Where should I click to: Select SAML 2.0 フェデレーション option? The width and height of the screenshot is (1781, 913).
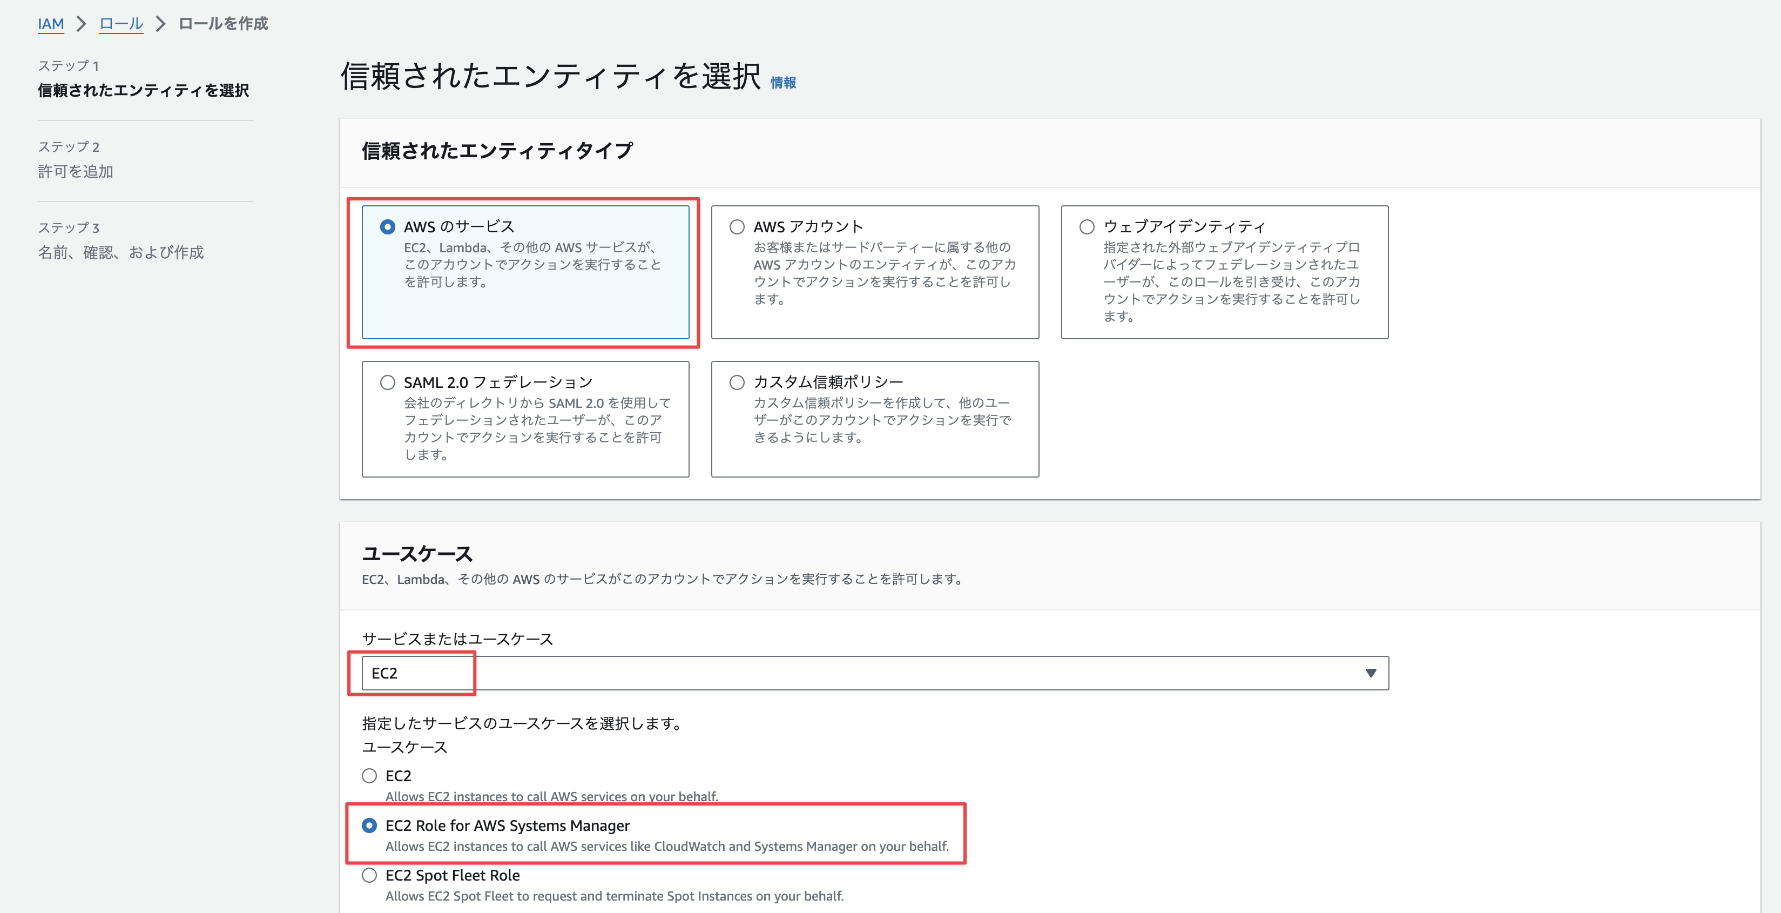pyautogui.click(x=388, y=382)
